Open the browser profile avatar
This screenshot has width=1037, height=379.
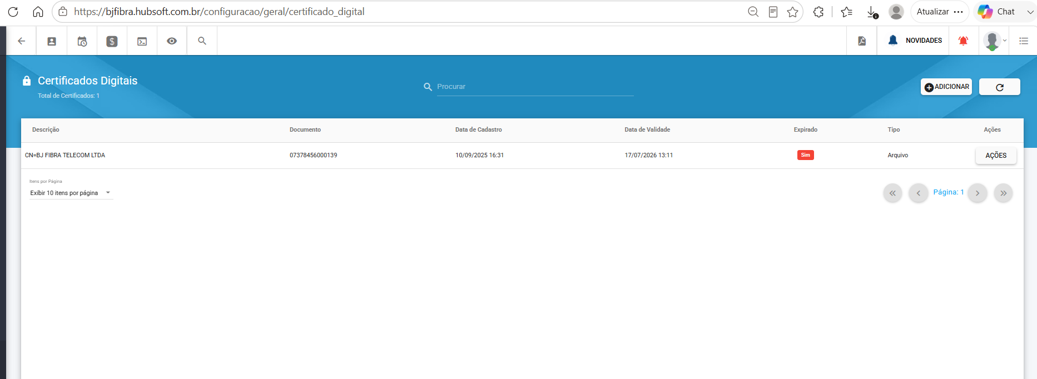point(896,12)
